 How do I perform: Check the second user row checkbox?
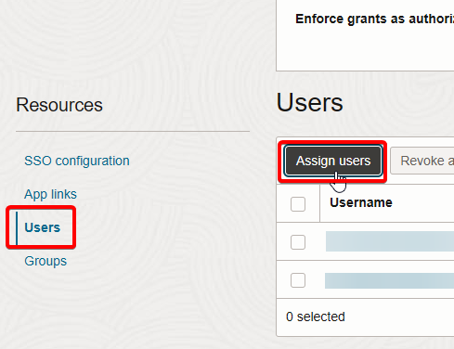point(298,280)
